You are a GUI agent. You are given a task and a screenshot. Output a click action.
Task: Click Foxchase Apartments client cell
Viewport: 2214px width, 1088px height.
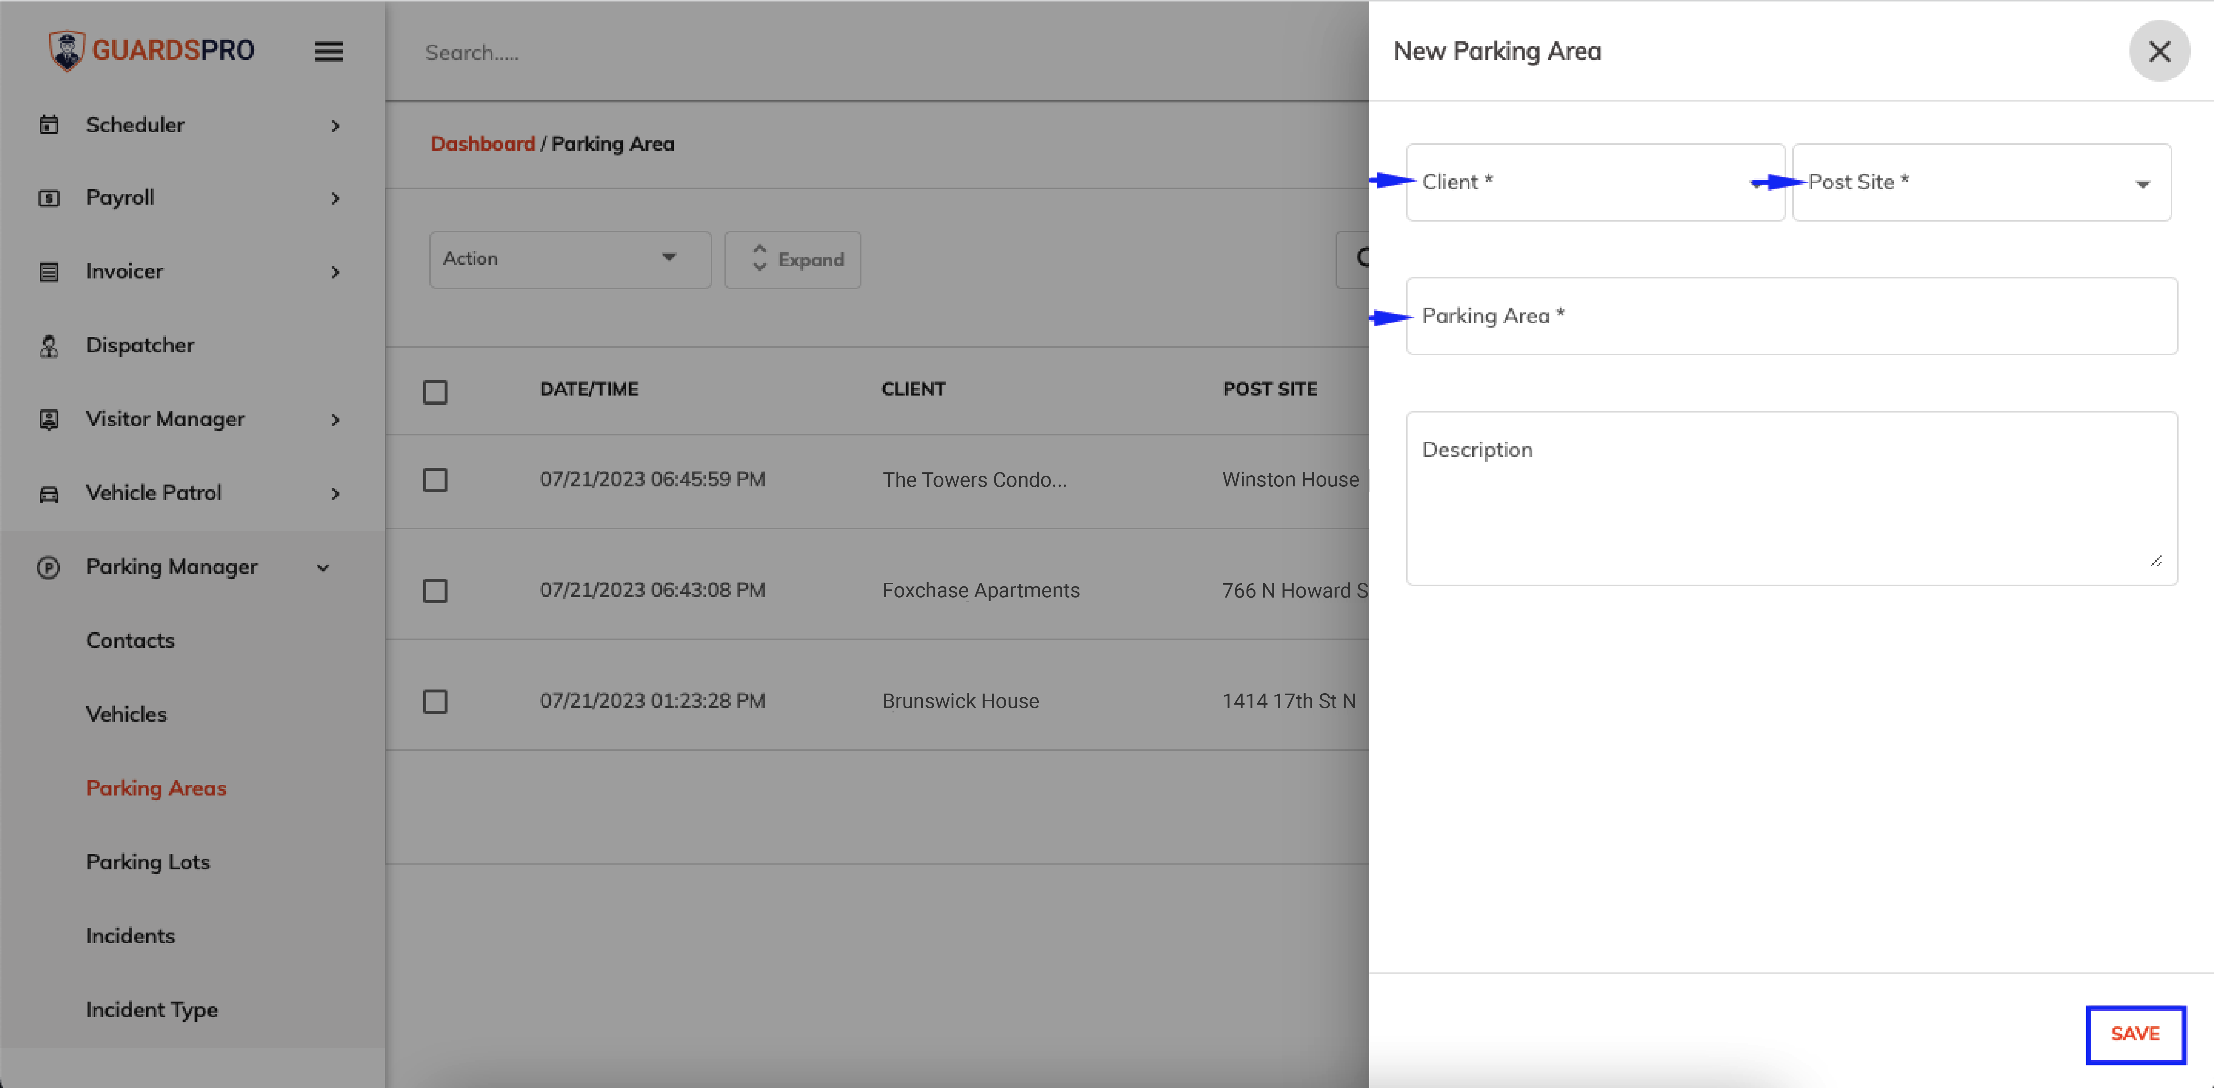point(981,591)
